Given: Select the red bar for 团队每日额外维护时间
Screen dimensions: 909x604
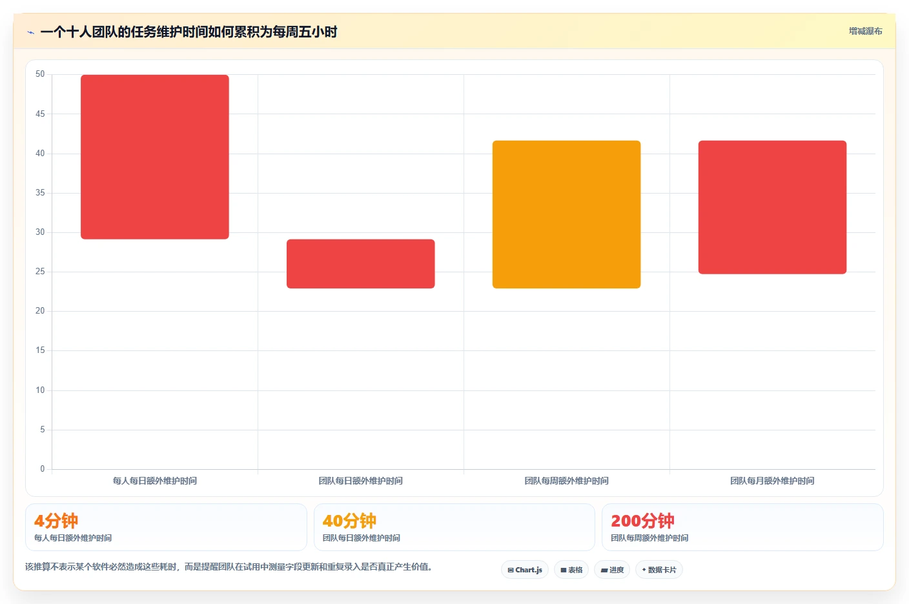Looking at the screenshot, I should (361, 264).
